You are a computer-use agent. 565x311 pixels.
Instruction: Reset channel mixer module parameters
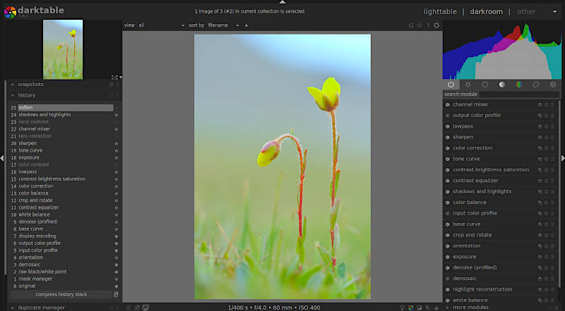tap(546, 105)
